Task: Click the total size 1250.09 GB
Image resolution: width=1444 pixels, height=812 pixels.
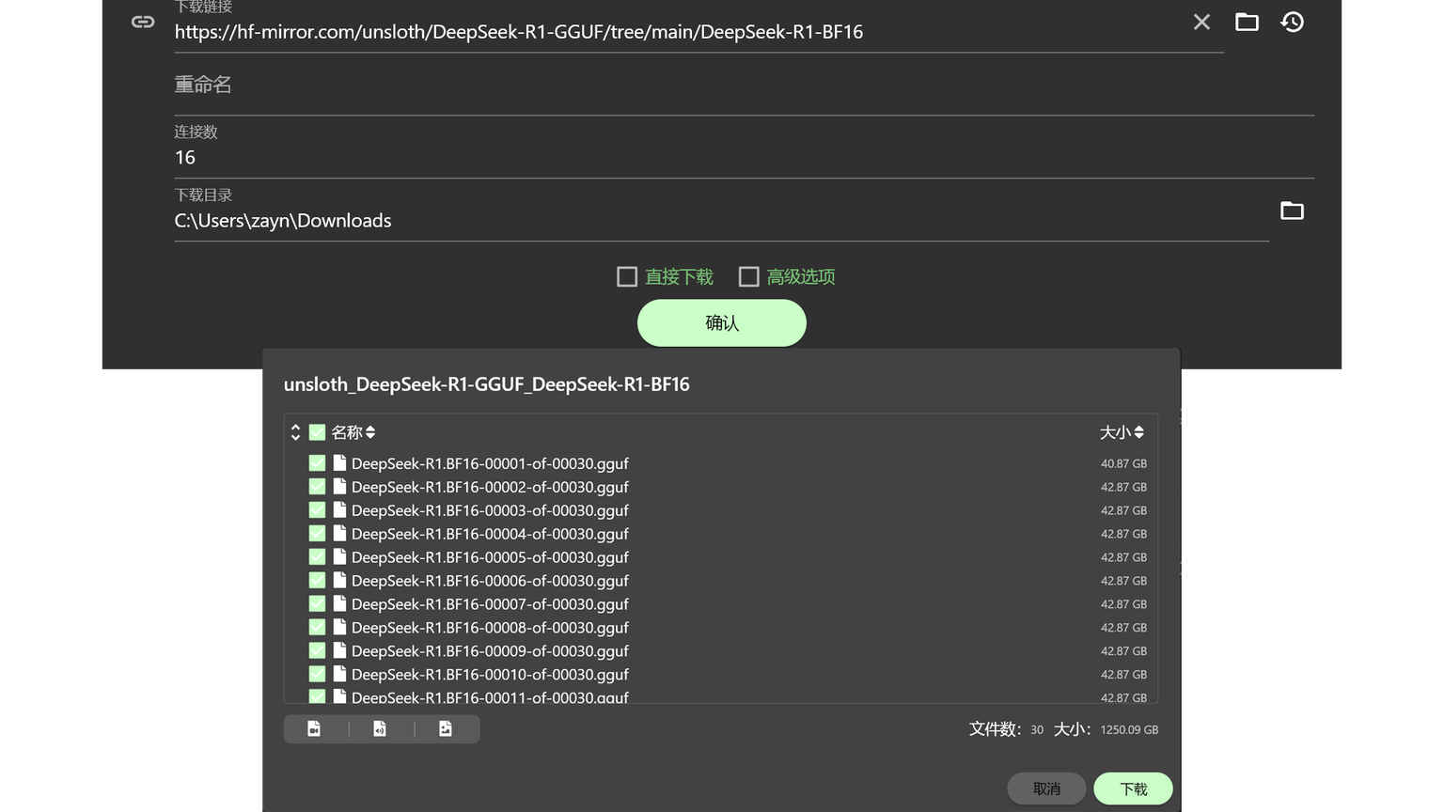Action: 1129,729
